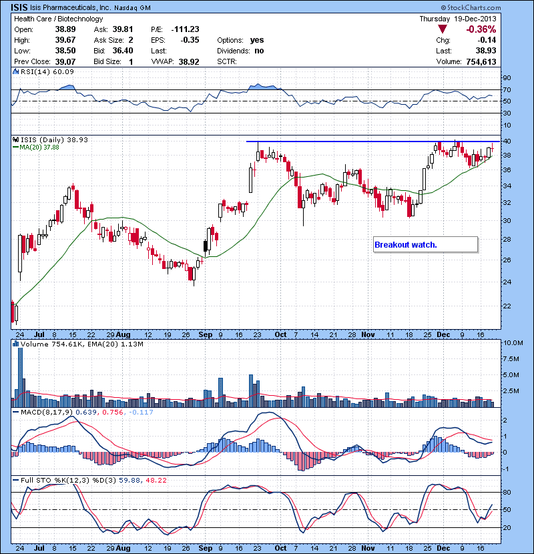The height and width of the screenshot is (554, 534).
Task: Click the blue resistance line near 40
Action: [x=373, y=142]
